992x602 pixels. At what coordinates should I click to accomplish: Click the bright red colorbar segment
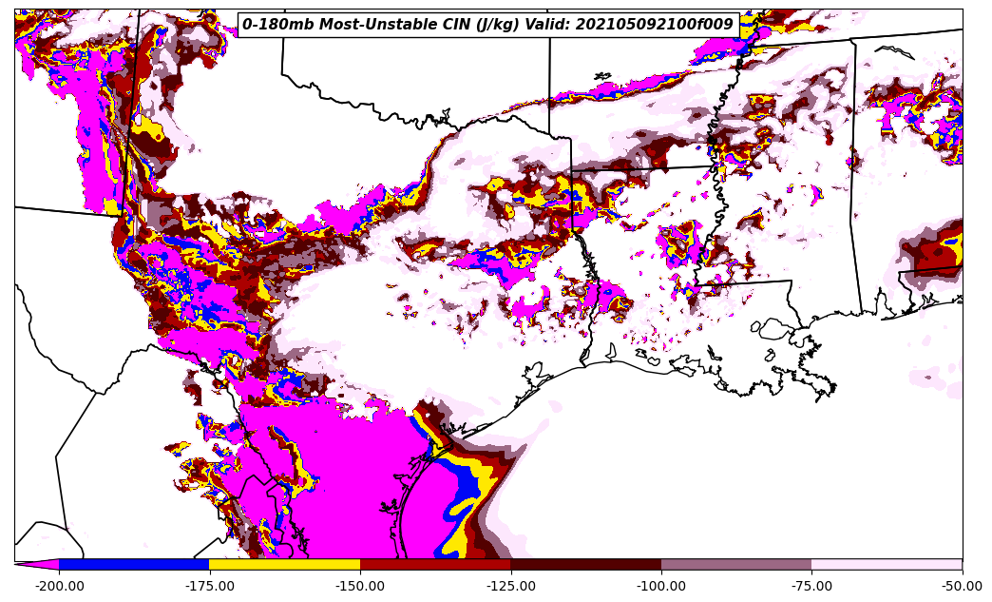coord(435,564)
